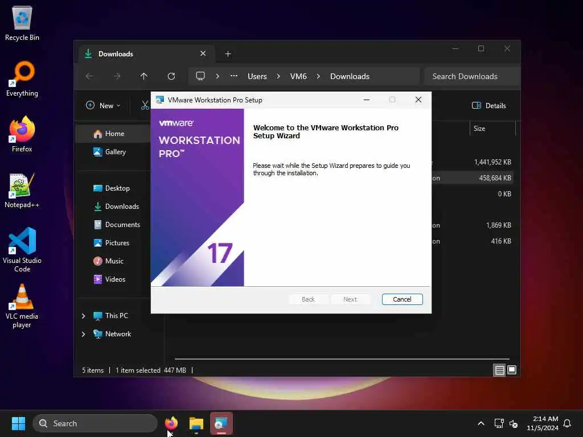Click the disabled Next button in setup wizard

pyautogui.click(x=350, y=299)
